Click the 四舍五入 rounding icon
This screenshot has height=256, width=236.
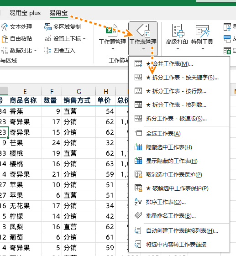pyautogui.click(x=47, y=51)
